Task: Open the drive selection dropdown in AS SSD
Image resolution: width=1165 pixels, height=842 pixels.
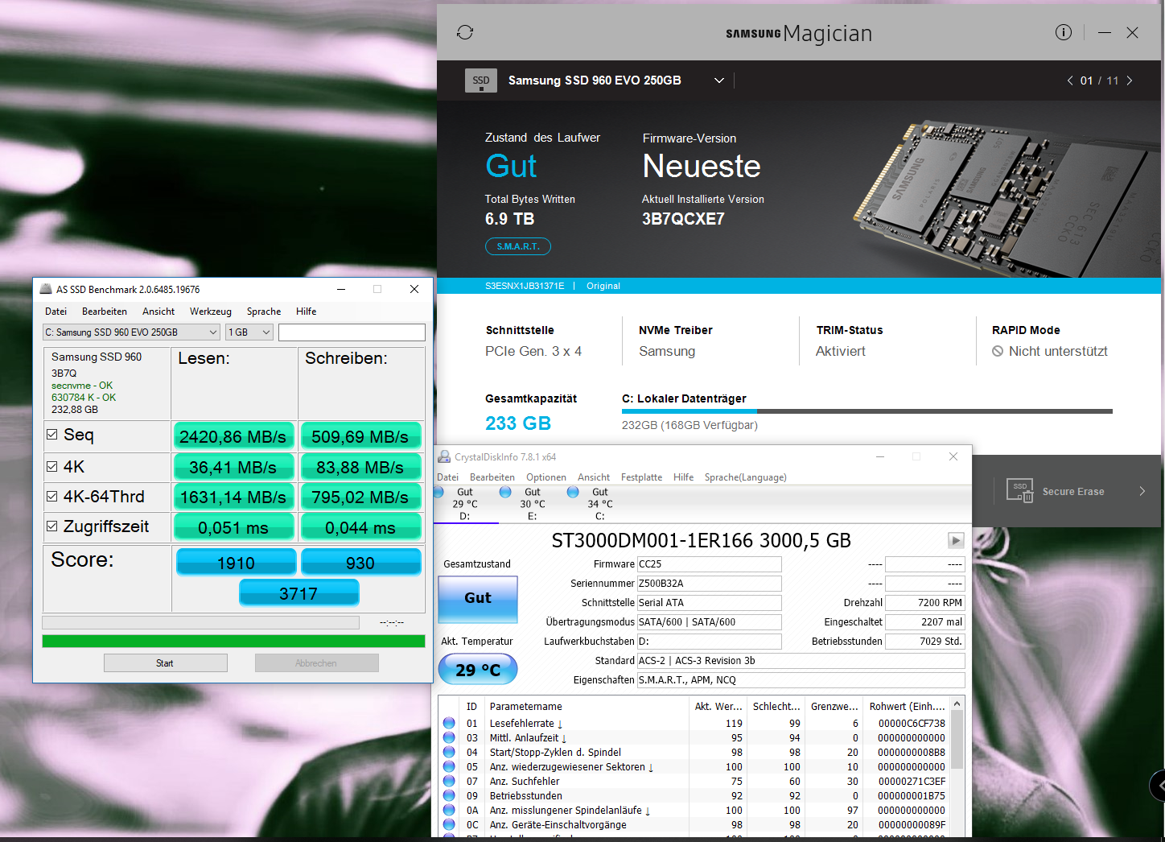Action: [x=131, y=332]
